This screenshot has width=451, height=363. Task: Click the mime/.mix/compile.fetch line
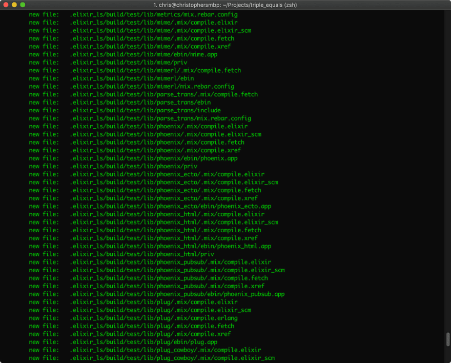[131, 38]
